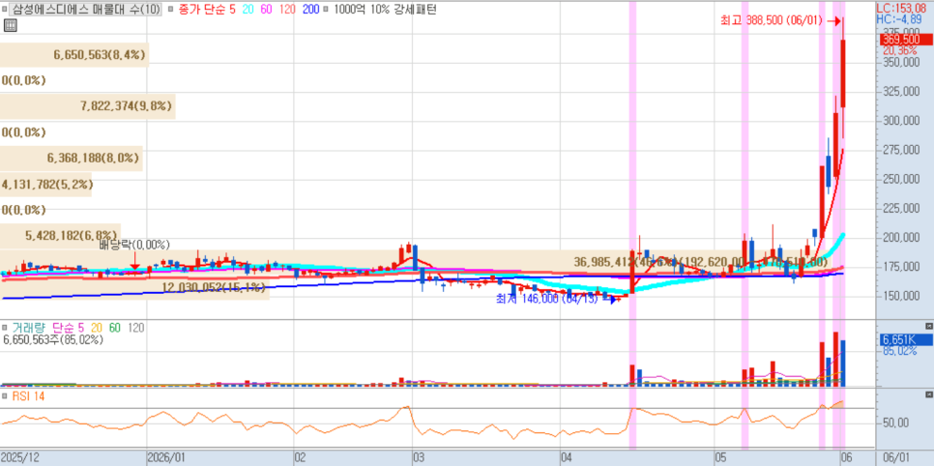Click the grid table icon below the title
This screenshot has height=466, width=934.
[10, 25]
